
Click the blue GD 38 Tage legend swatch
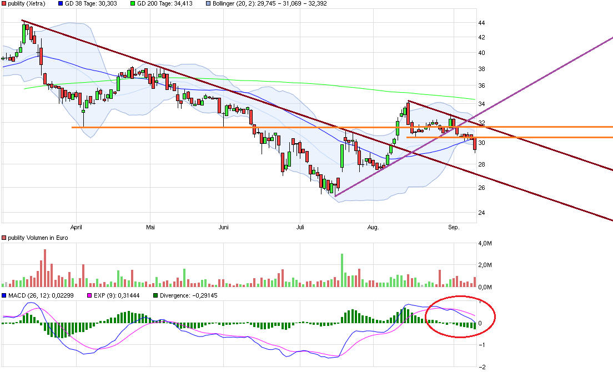[x=60, y=3]
